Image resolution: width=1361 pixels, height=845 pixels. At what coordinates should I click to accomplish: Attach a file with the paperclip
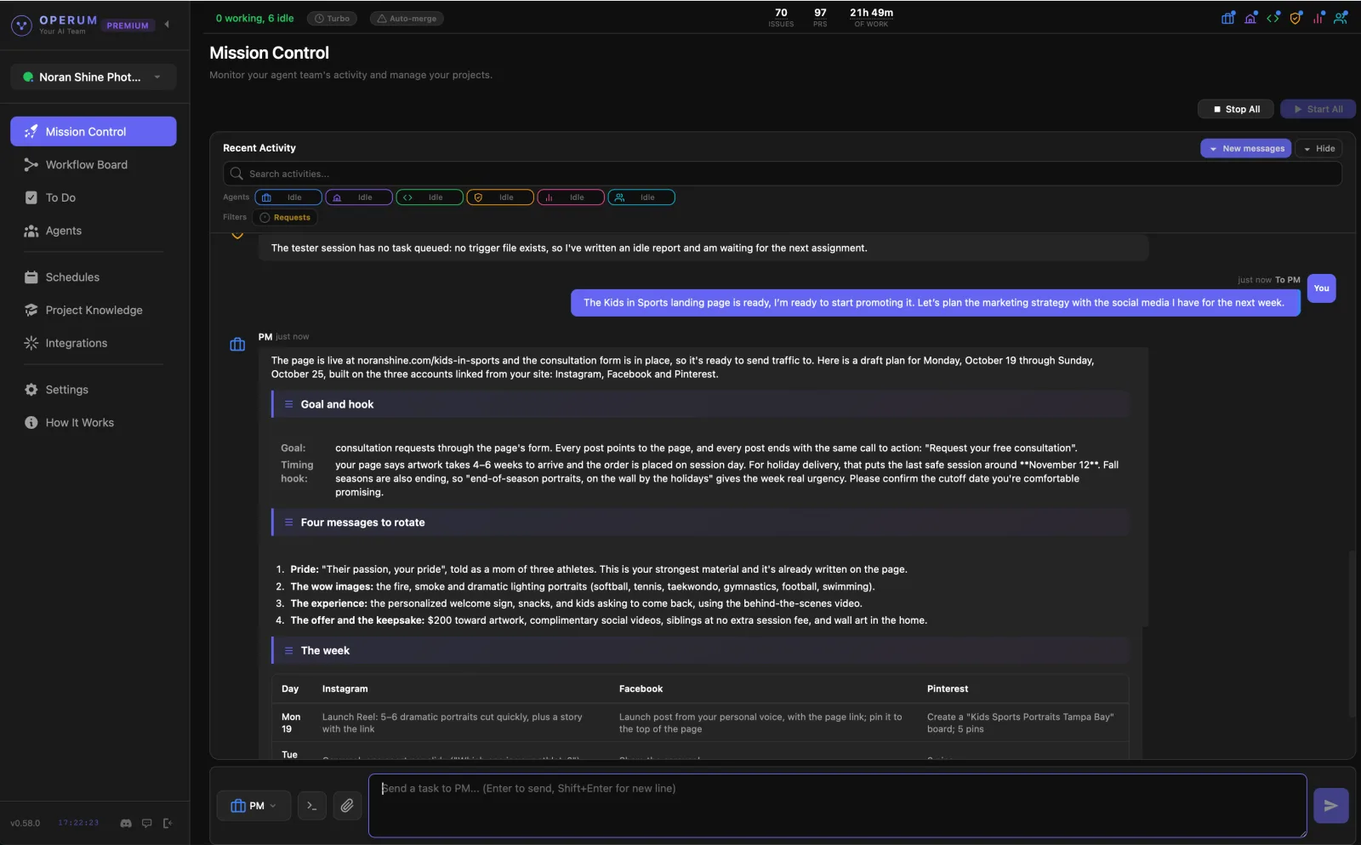[347, 805]
